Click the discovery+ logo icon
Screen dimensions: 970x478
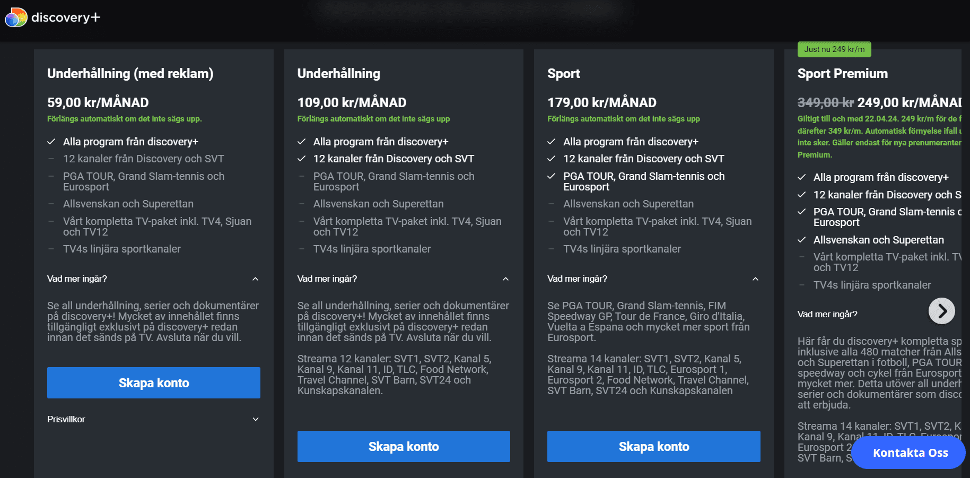16,18
